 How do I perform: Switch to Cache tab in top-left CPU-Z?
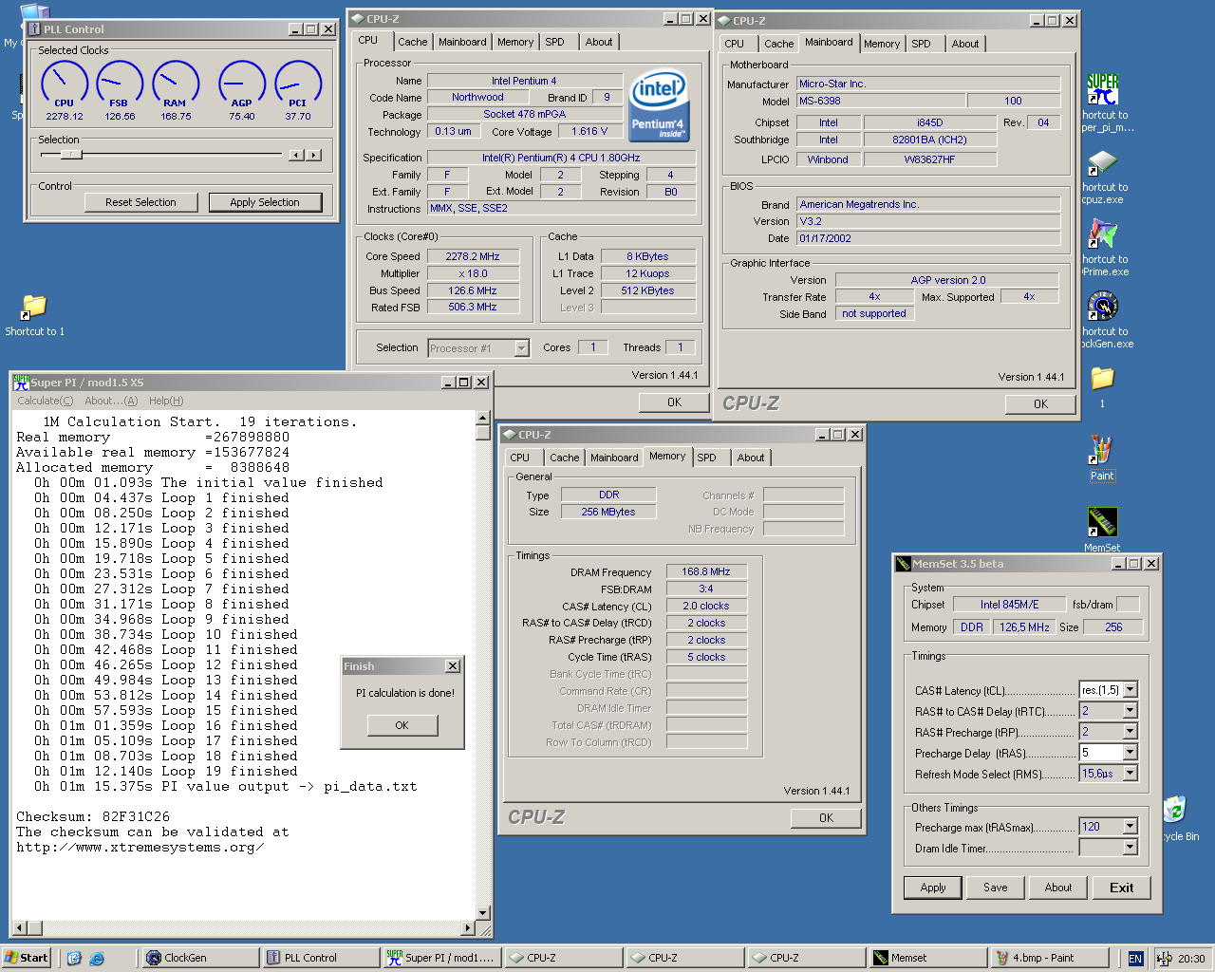412,42
